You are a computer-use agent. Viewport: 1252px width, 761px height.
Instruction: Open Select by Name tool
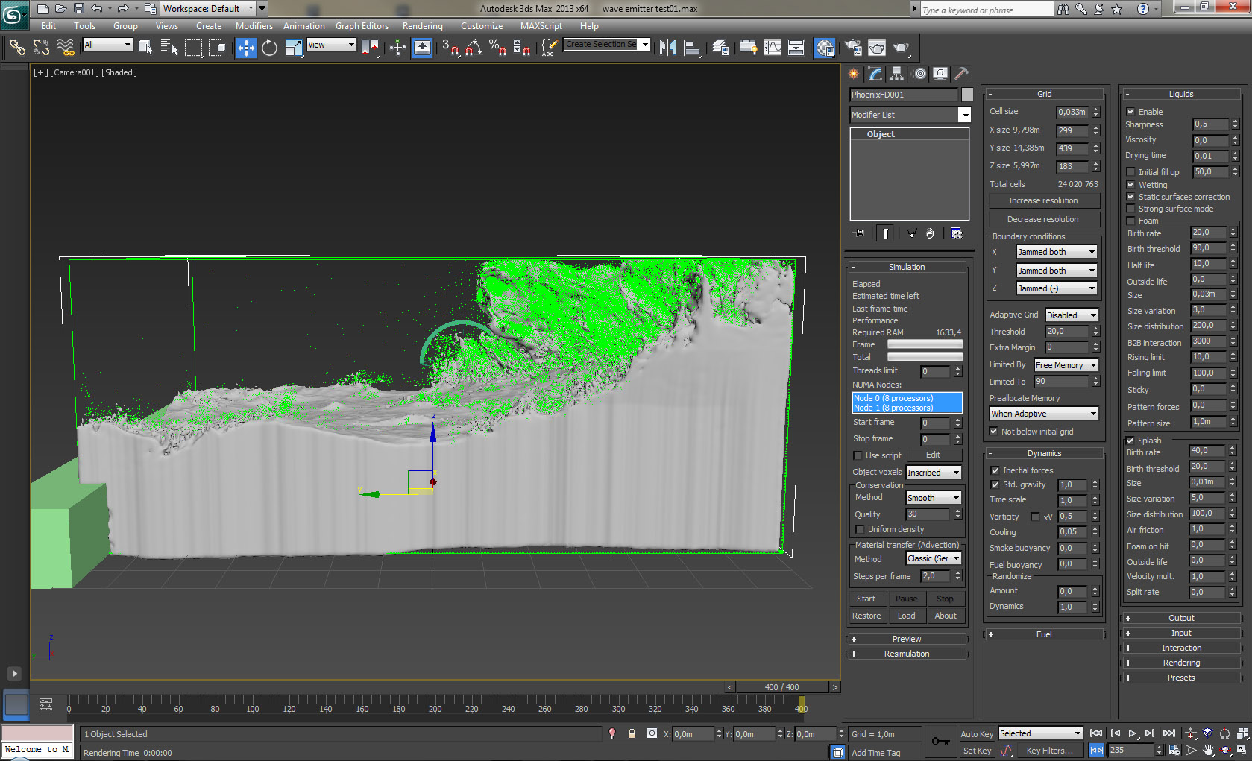coord(169,48)
